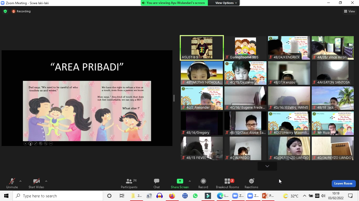Open Breakout Rooms
The height and width of the screenshot is (201, 359).
tap(228, 183)
